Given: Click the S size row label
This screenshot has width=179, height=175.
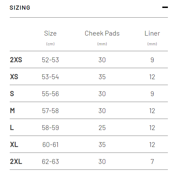Looking at the screenshot, I should [x=12, y=94].
